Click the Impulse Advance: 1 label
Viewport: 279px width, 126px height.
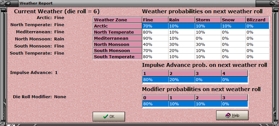pos(34,73)
